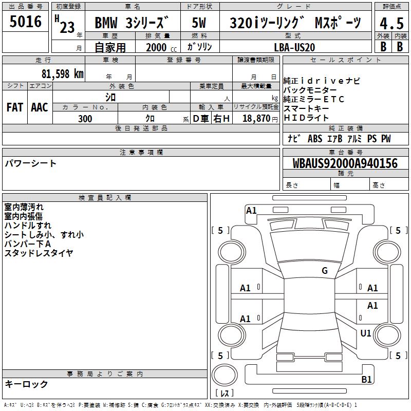Select the アルミ equipment entry
The image size is (411, 411).
pyautogui.click(x=354, y=138)
